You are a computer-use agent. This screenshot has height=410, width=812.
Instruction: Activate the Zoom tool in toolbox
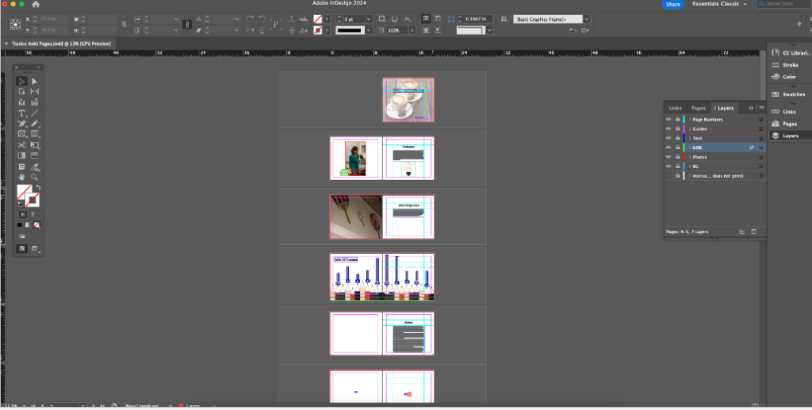35,178
